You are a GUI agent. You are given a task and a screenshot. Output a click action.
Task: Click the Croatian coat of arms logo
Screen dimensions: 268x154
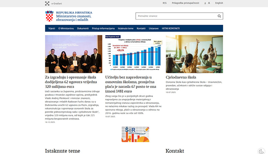[49, 16]
